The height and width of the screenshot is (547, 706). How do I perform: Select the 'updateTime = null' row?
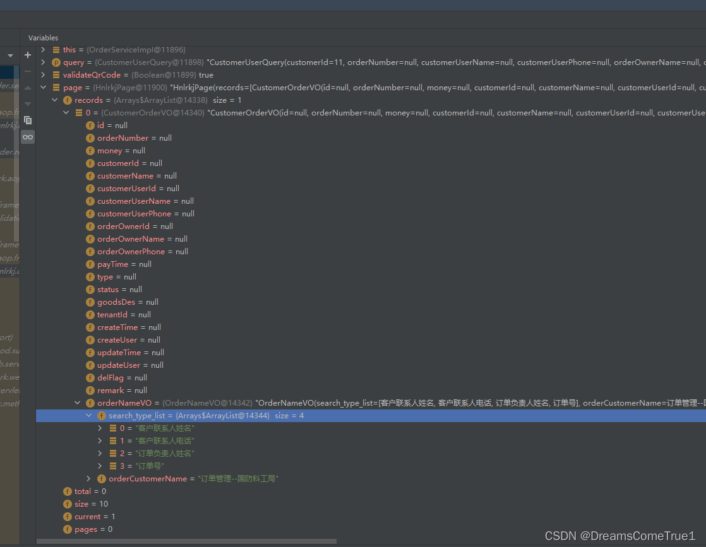(371, 352)
